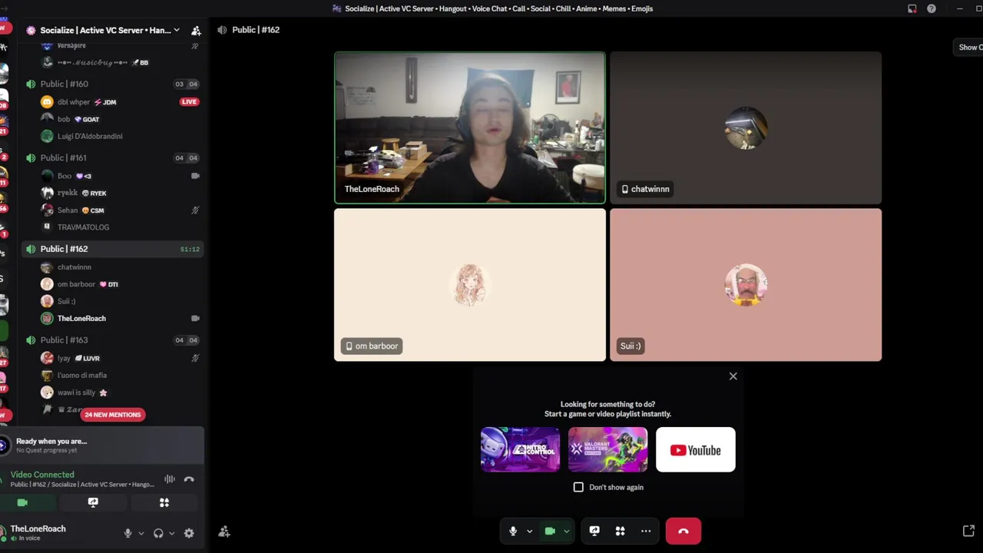Viewport: 983px width, 553px height.
Task: Open the inbox icon in title bar
Action: tap(912, 8)
